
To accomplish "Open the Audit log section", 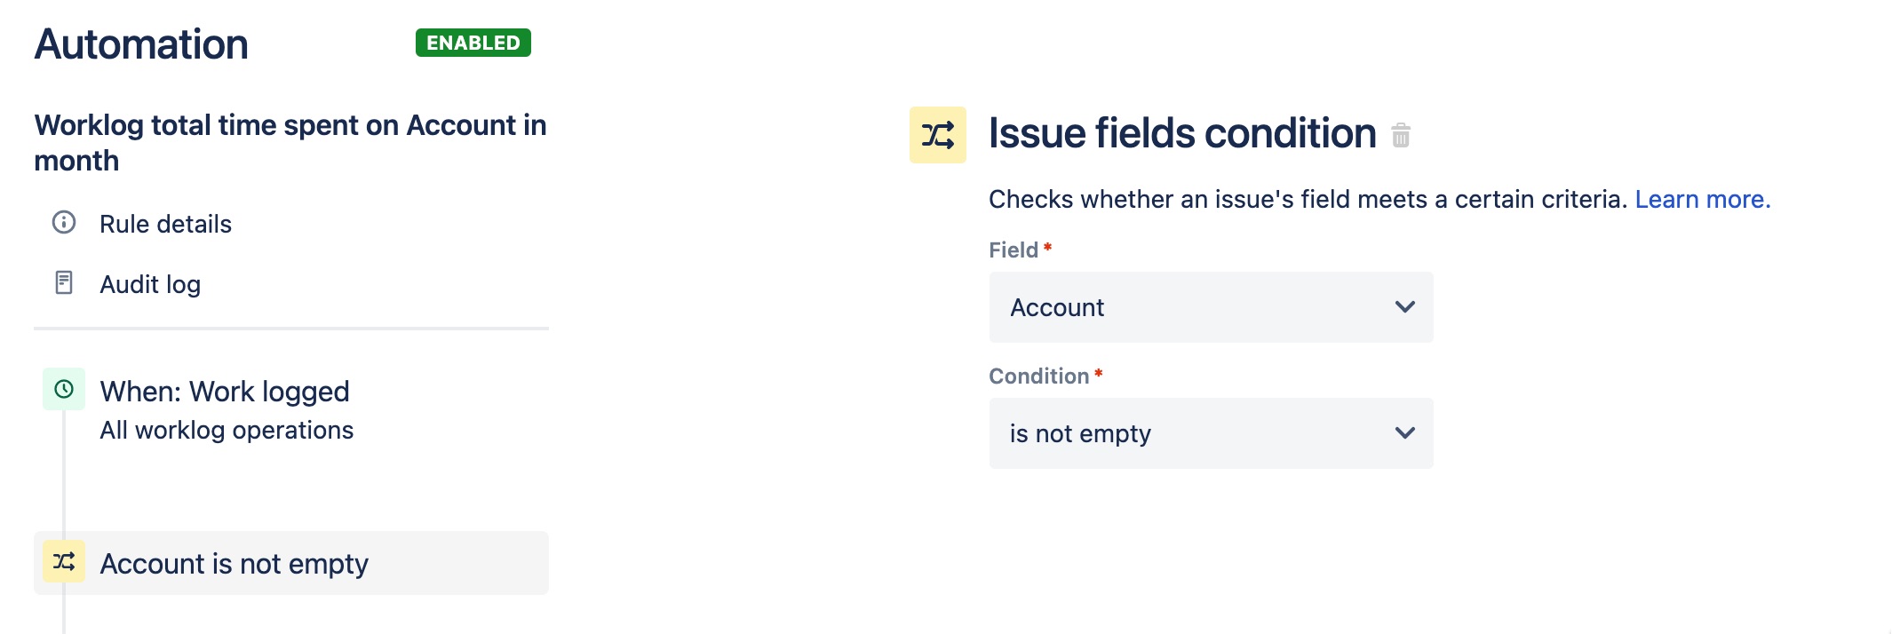I will tap(150, 284).
